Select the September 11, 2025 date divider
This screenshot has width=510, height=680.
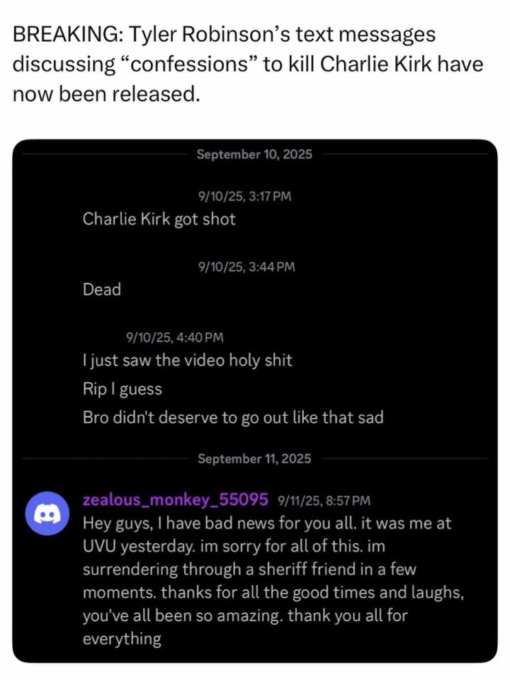click(254, 459)
